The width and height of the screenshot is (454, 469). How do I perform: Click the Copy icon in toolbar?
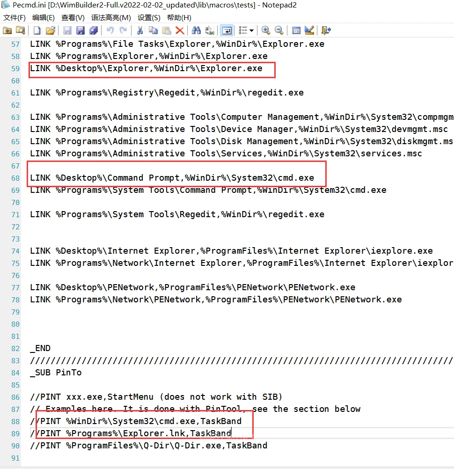[153, 30]
